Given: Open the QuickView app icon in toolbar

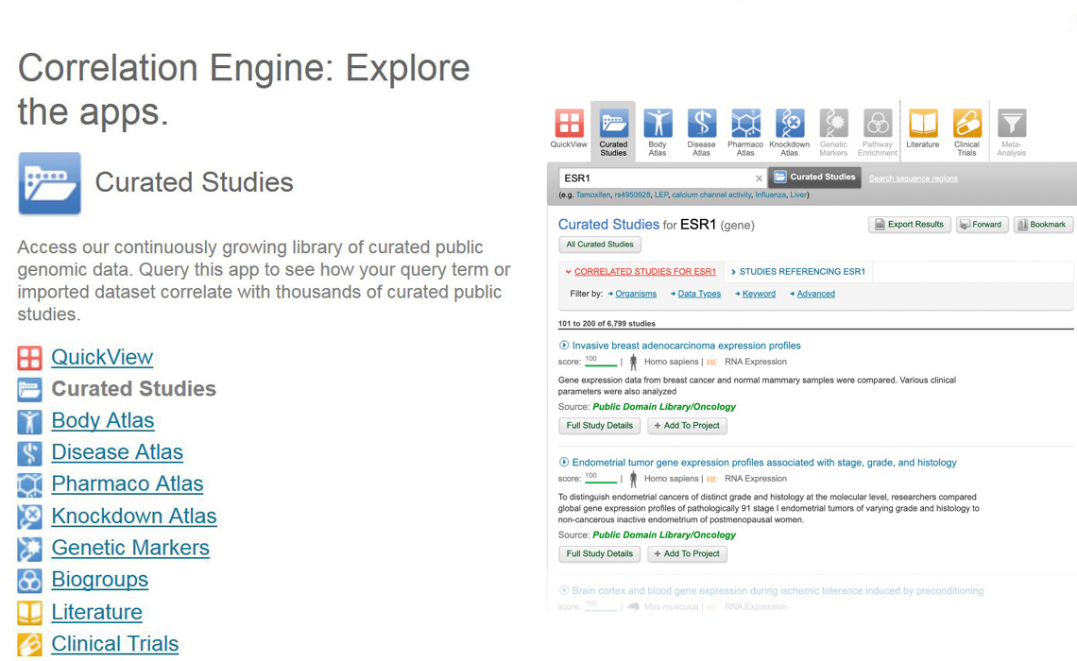Looking at the screenshot, I should click(x=569, y=124).
